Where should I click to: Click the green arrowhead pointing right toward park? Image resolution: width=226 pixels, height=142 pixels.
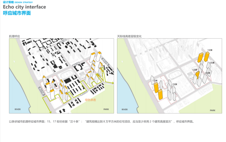point(112,83)
